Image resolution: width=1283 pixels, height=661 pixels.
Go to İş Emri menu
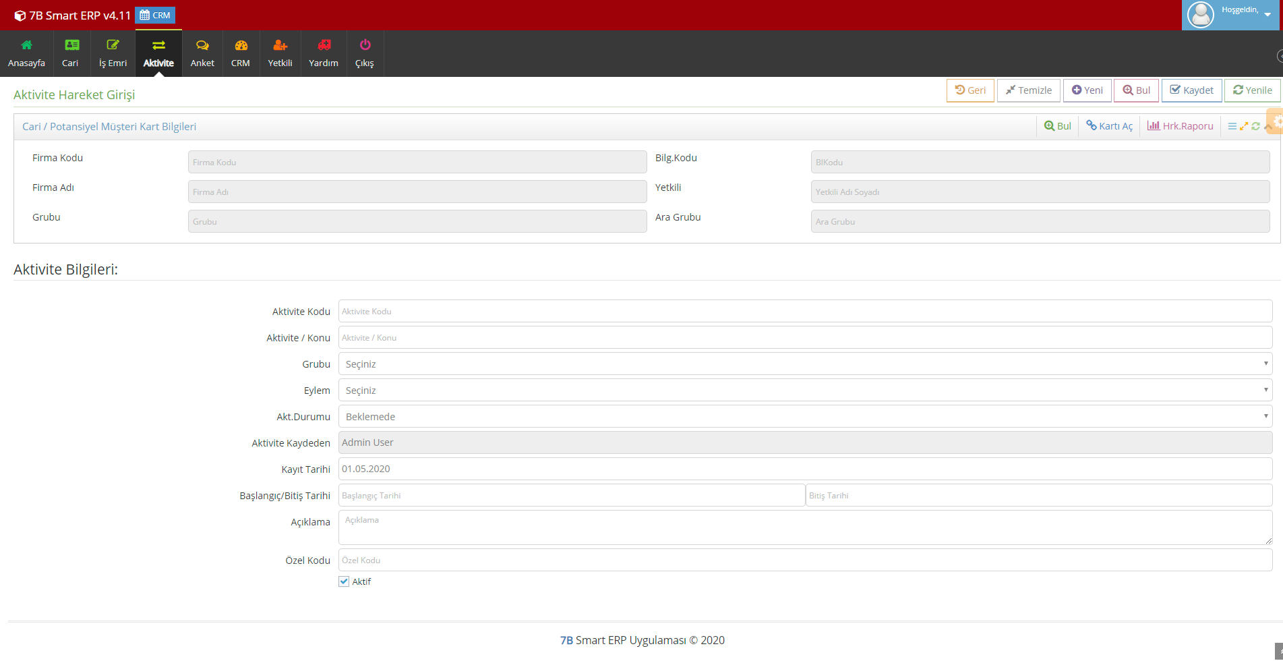[x=113, y=53]
